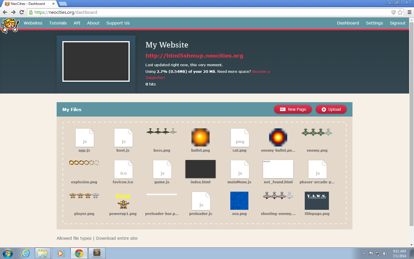Open the Tutorials menu item
This screenshot has width=414, height=259.
(x=58, y=23)
